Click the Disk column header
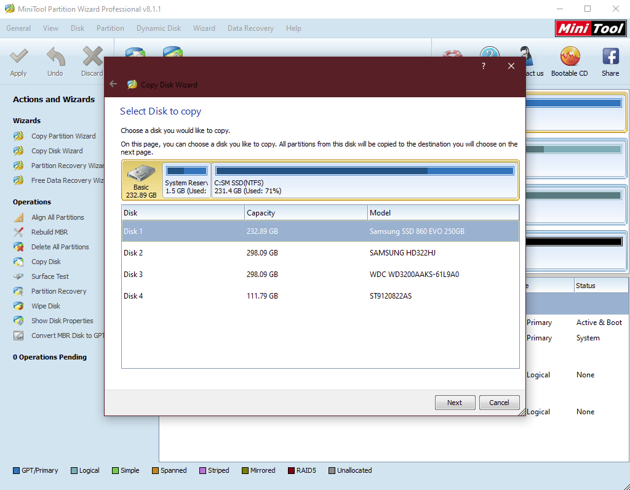This screenshot has height=490, width=630. pos(183,212)
